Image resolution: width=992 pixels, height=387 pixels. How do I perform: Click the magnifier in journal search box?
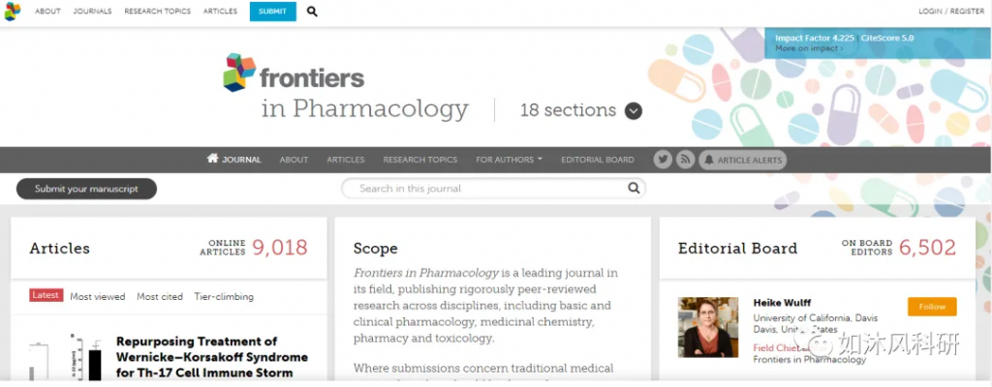[634, 188]
